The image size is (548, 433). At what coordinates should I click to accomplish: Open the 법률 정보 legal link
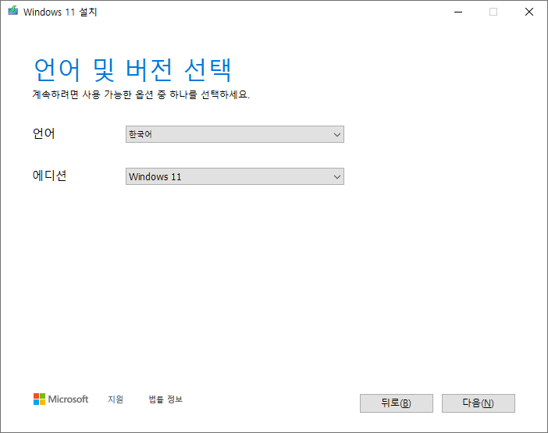tap(165, 399)
